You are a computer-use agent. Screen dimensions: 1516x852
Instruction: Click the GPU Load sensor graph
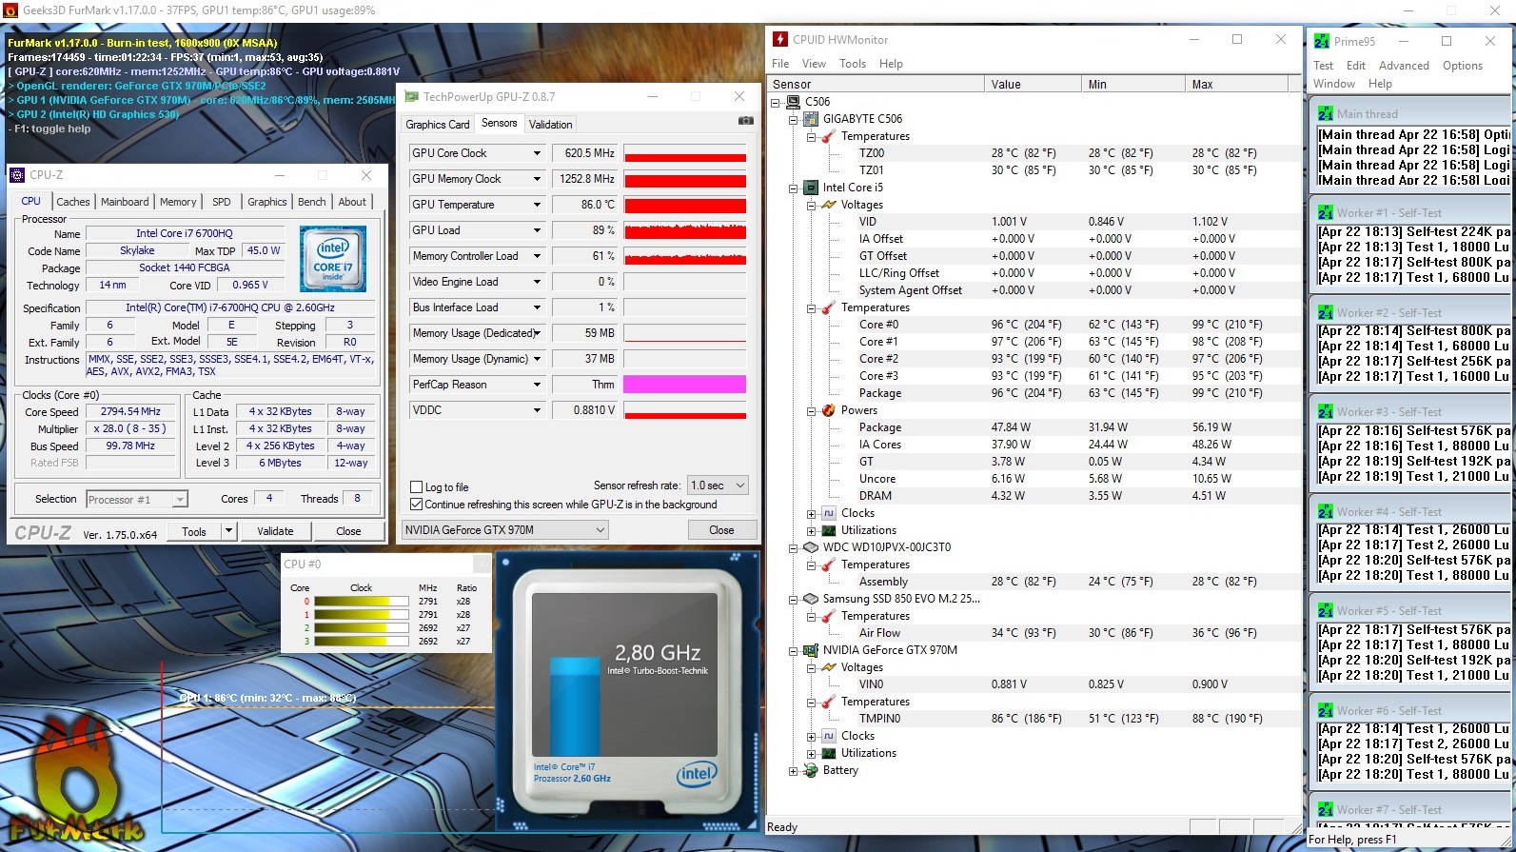(x=685, y=230)
